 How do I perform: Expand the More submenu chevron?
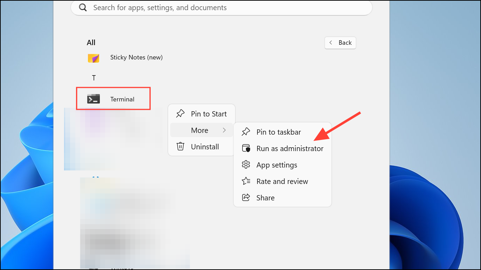pos(224,130)
